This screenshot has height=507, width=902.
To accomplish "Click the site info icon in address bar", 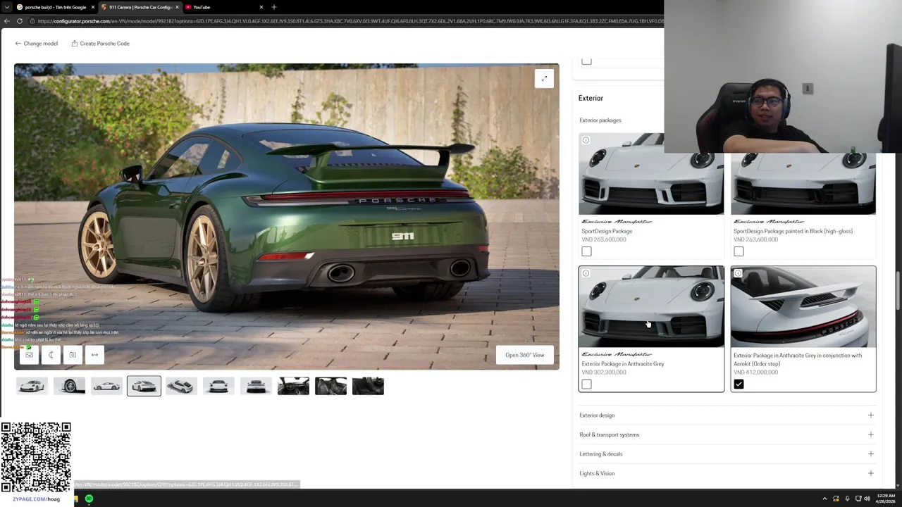I will pyautogui.click(x=32, y=21).
